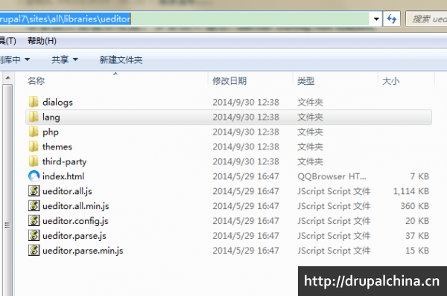Select the themes folder name
Viewport: 447px width, 296px height.
pyautogui.click(x=57, y=147)
